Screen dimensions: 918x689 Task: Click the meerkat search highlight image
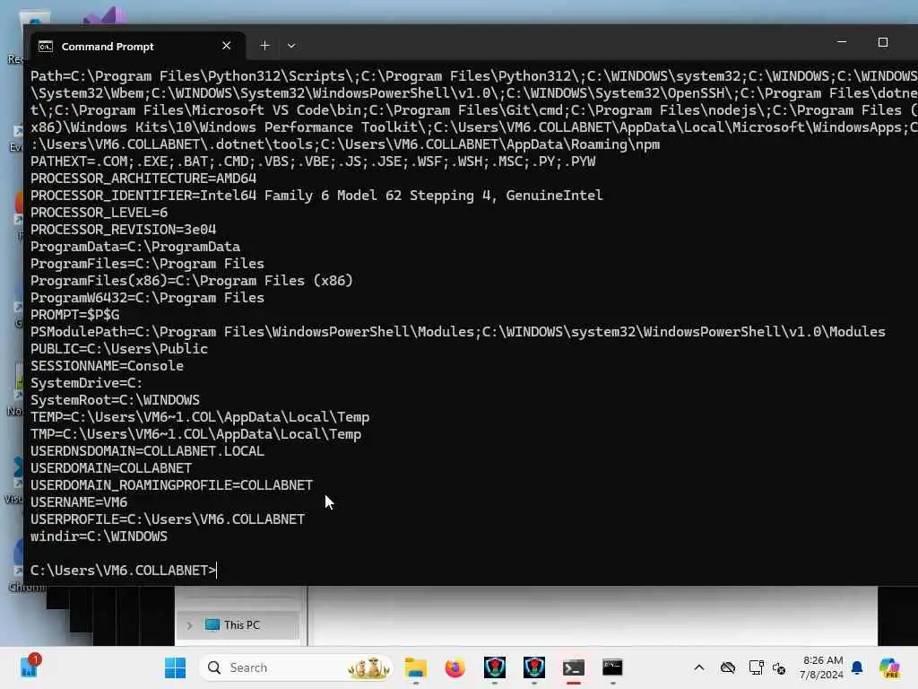[368, 667]
